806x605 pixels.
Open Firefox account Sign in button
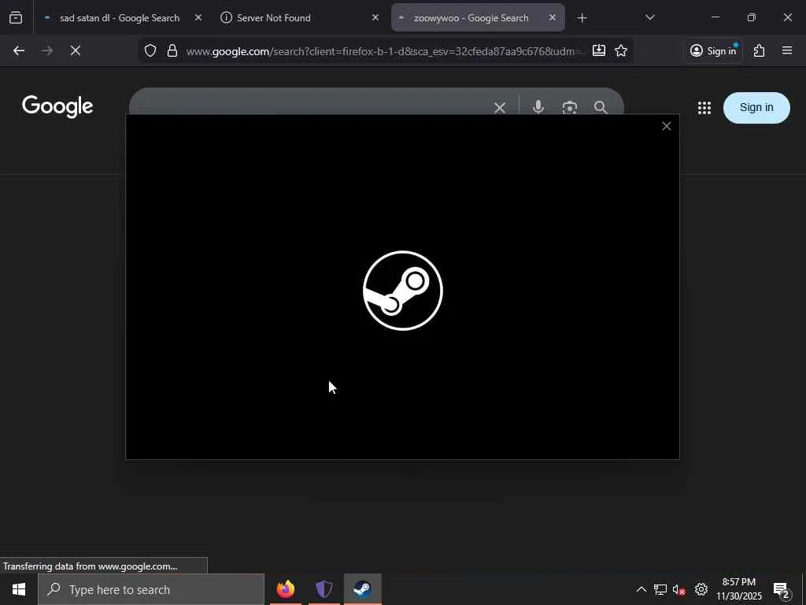[x=713, y=50]
